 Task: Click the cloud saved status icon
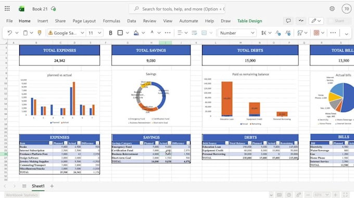[x=54, y=9]
